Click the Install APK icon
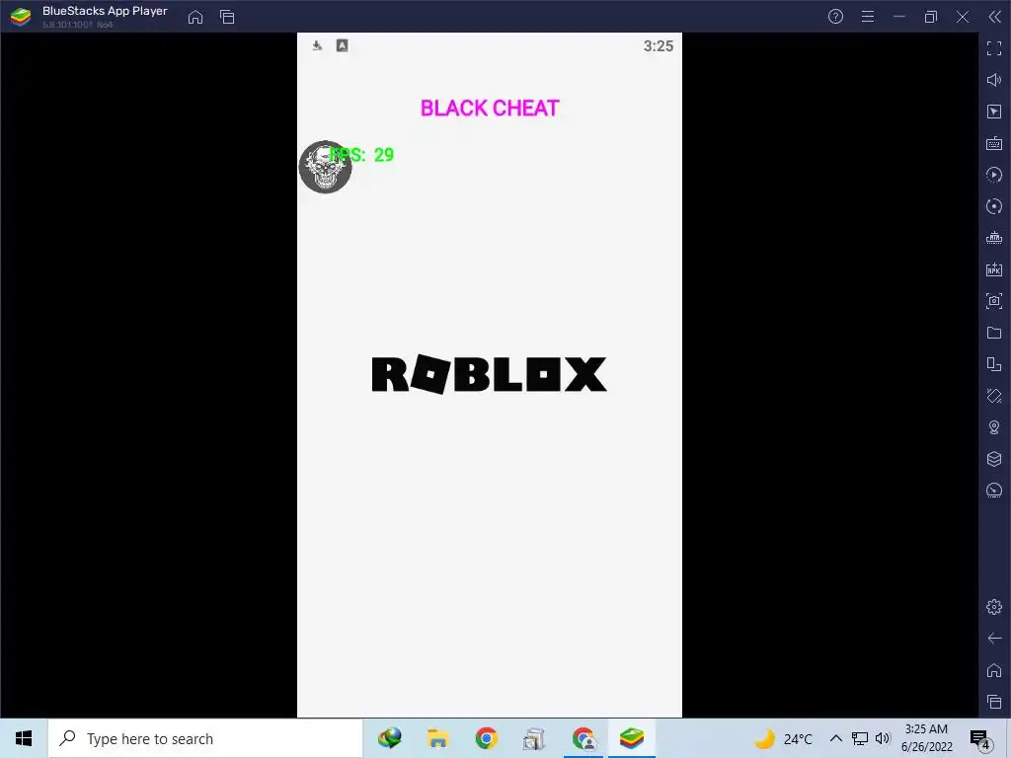 coord(994,269)
